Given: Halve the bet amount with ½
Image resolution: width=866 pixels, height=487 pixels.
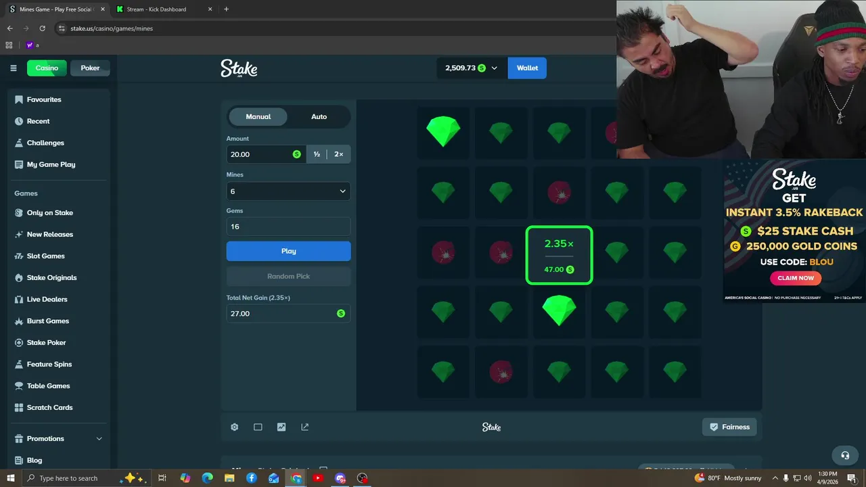Looking at the screenshot, I should pyautogui.click(x=317, y=154).
